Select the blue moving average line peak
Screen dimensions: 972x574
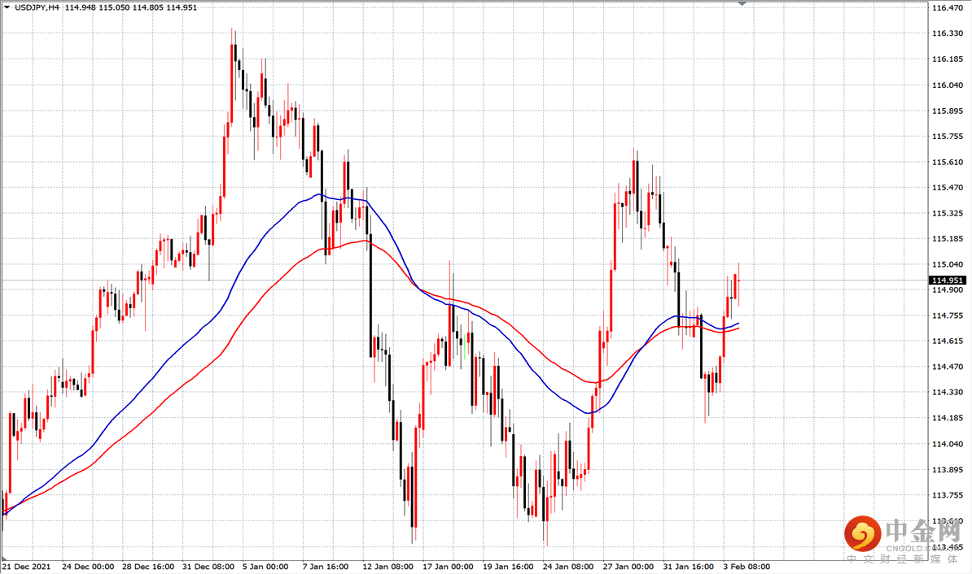(318, 194)
